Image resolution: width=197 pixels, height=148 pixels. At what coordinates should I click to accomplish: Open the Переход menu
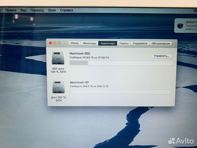[x=37, y=10]
